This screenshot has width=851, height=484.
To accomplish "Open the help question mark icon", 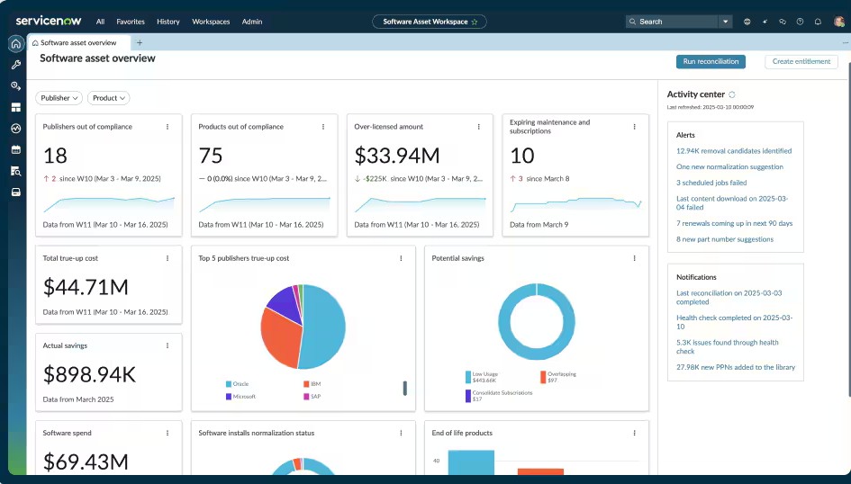I will 800,22.
